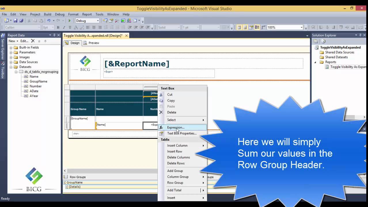This screenshot has width=368, height=207.
Task: Click the New Project icon
Action: pos(6,21)
